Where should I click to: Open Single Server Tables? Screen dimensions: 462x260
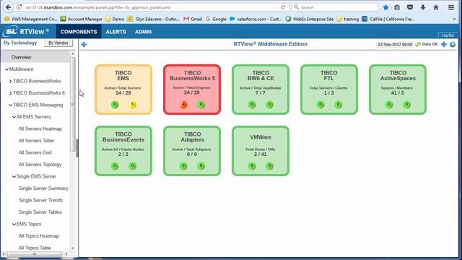(40, 212)
